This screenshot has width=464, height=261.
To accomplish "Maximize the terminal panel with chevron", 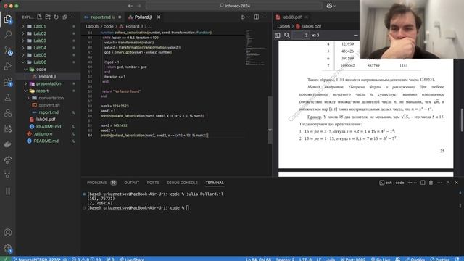I will click(448, 183).
